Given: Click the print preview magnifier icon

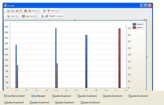Looking at the screenshot, I should point(42,16).
